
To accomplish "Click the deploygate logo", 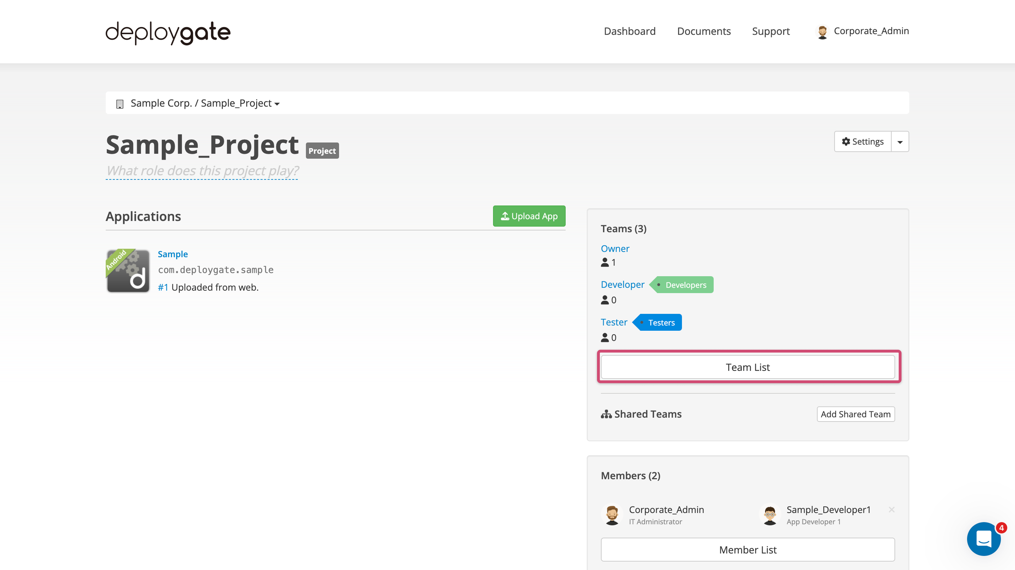I will point(167,33).
